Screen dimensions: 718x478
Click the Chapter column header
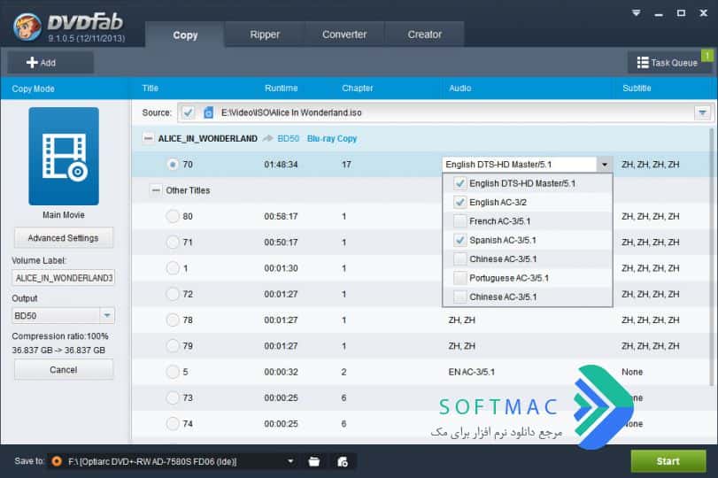(x=357, y=88)
